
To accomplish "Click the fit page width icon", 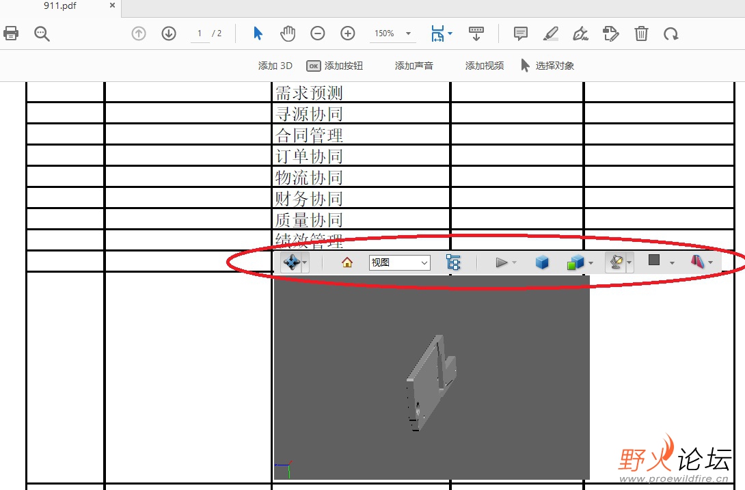I will tap(437, 33).
